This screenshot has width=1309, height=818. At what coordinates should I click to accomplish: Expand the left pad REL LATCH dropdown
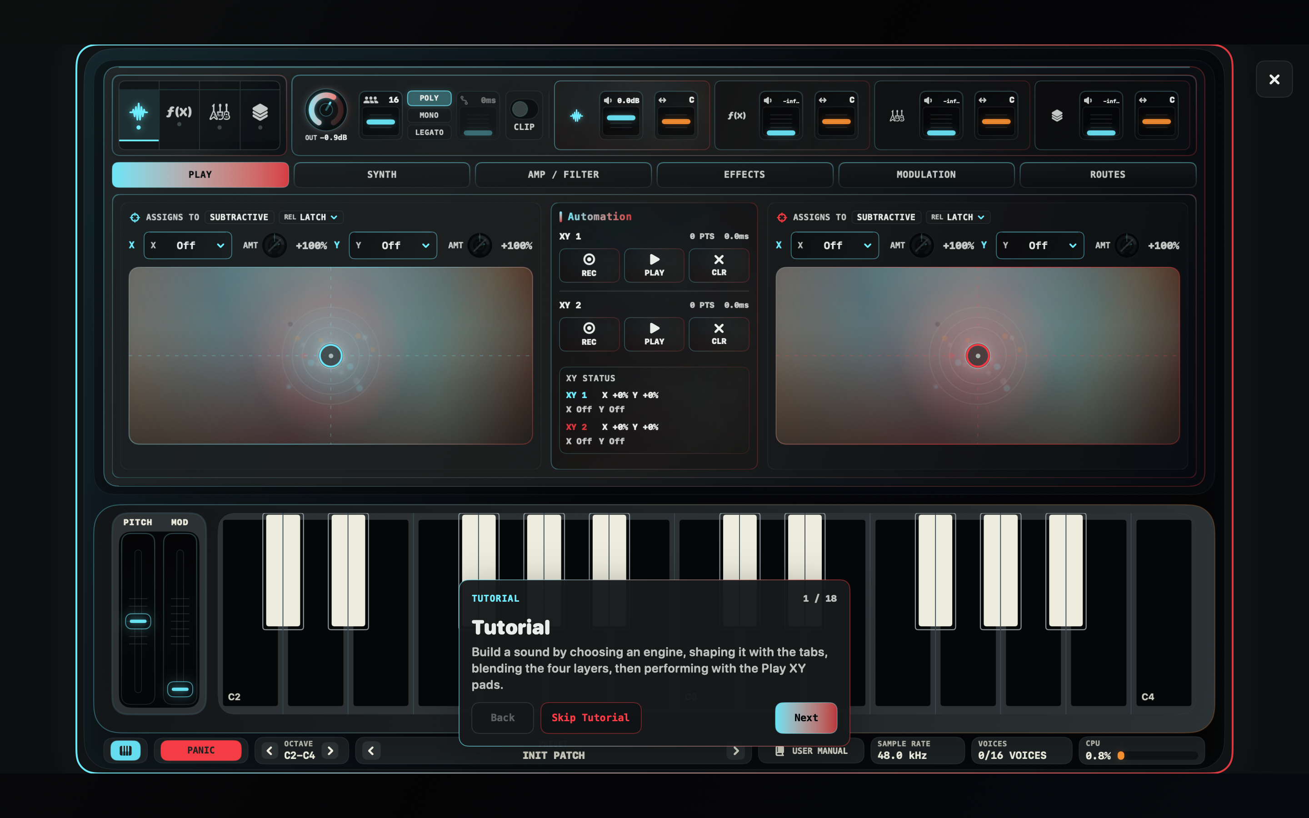point(311,217)
